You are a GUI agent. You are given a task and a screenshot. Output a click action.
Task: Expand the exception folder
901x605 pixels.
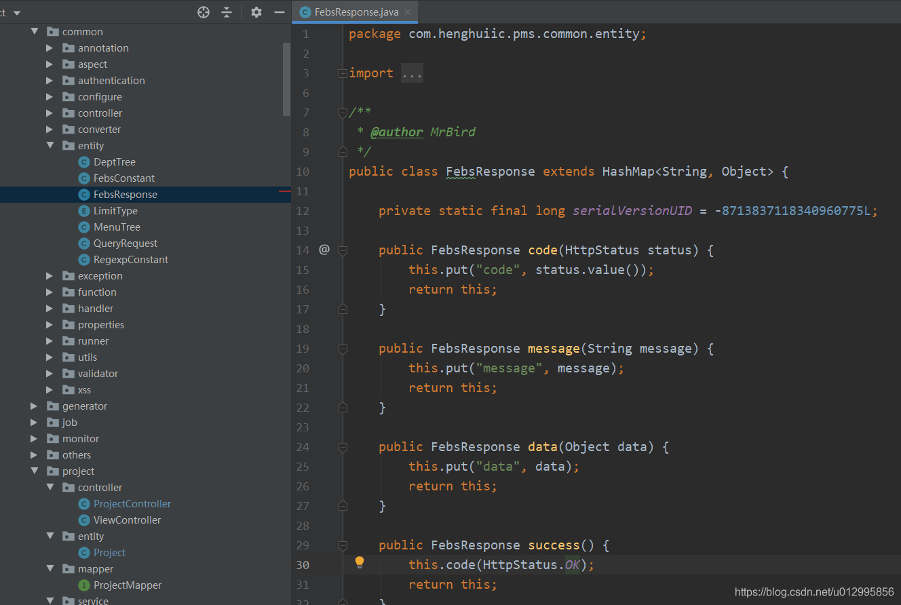[x=50, y=275]
